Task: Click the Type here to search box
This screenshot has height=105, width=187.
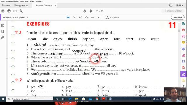Action: tap(30, 99)
